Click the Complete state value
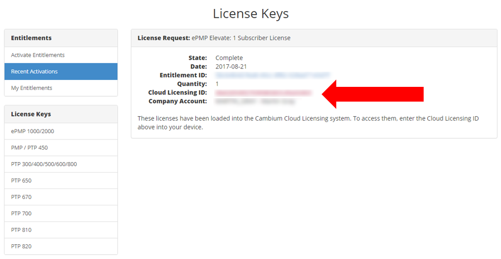Screen dimensions: 501x259 pyautogui.click(x=229, y=58)
